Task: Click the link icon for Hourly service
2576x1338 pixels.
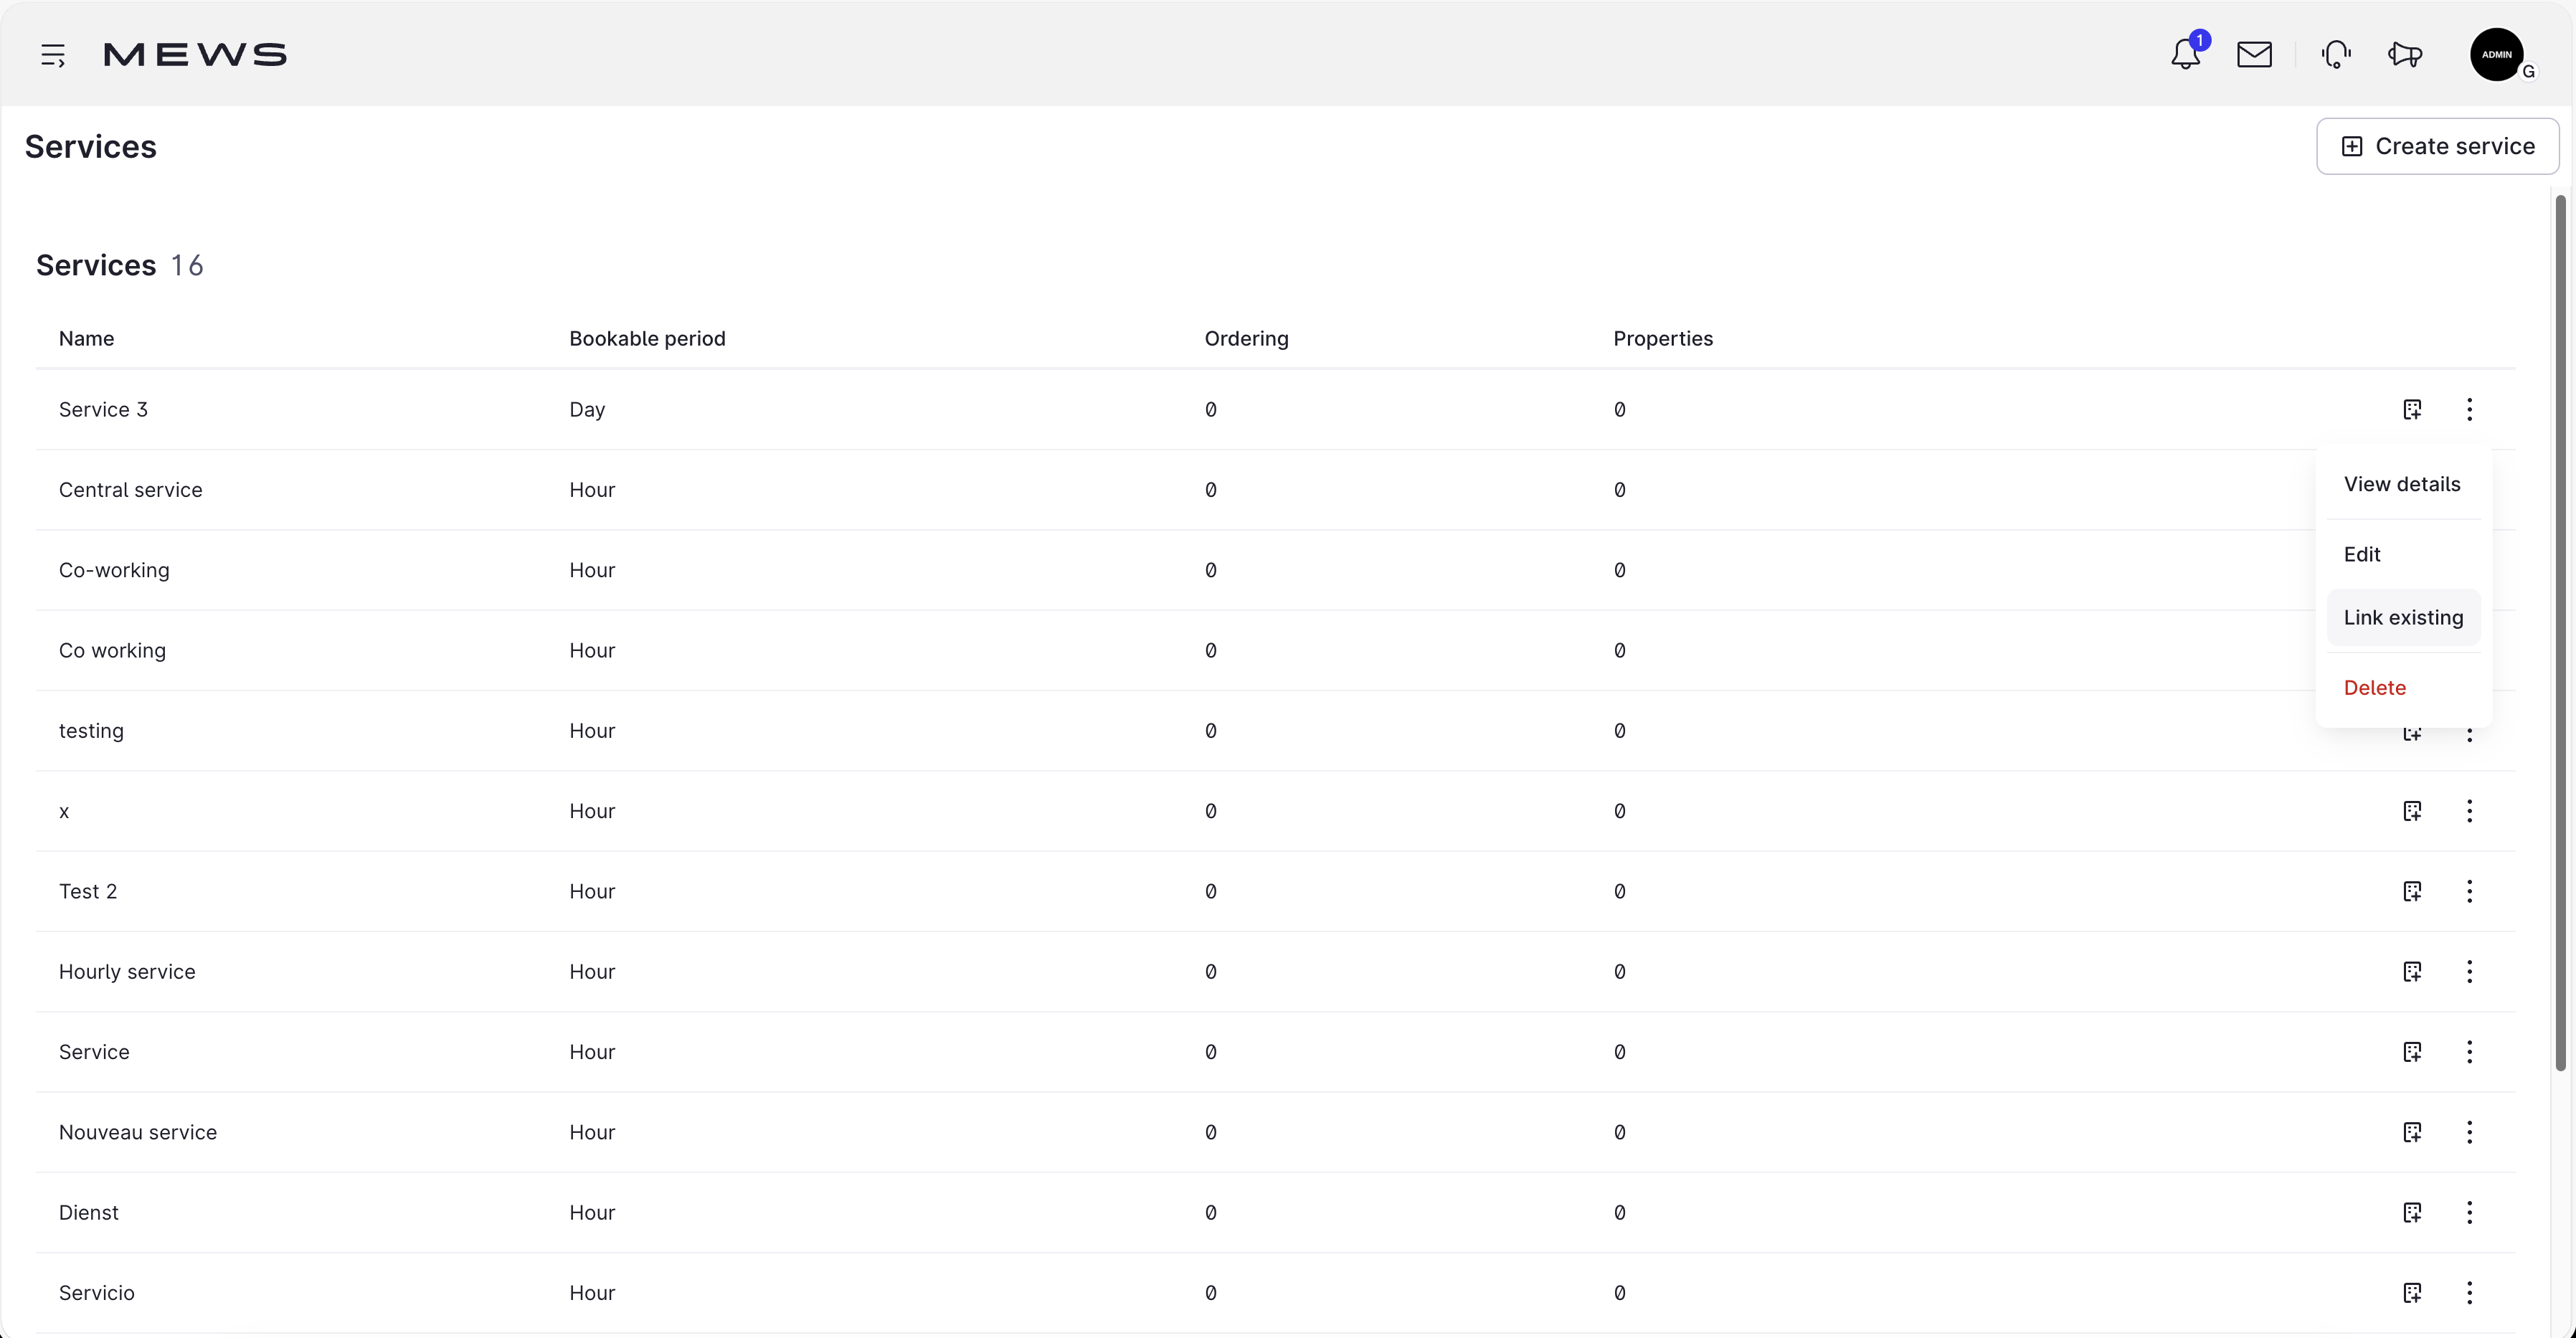Action: (x=2412, y=971)
